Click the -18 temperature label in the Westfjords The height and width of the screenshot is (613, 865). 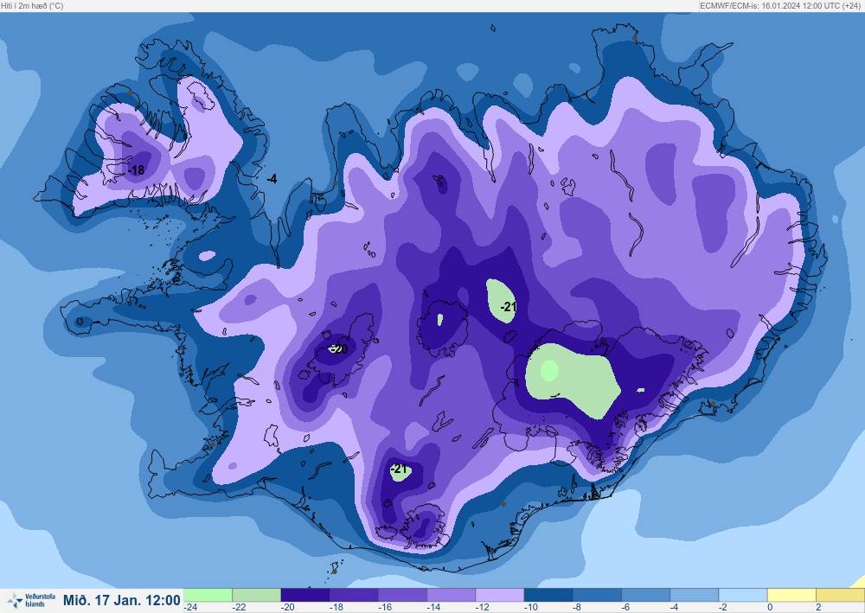coord(136,170)
